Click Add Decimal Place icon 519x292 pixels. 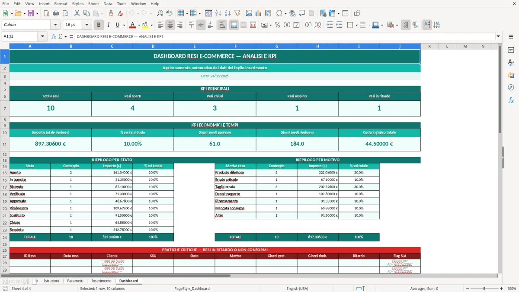[x=308, y=25]
